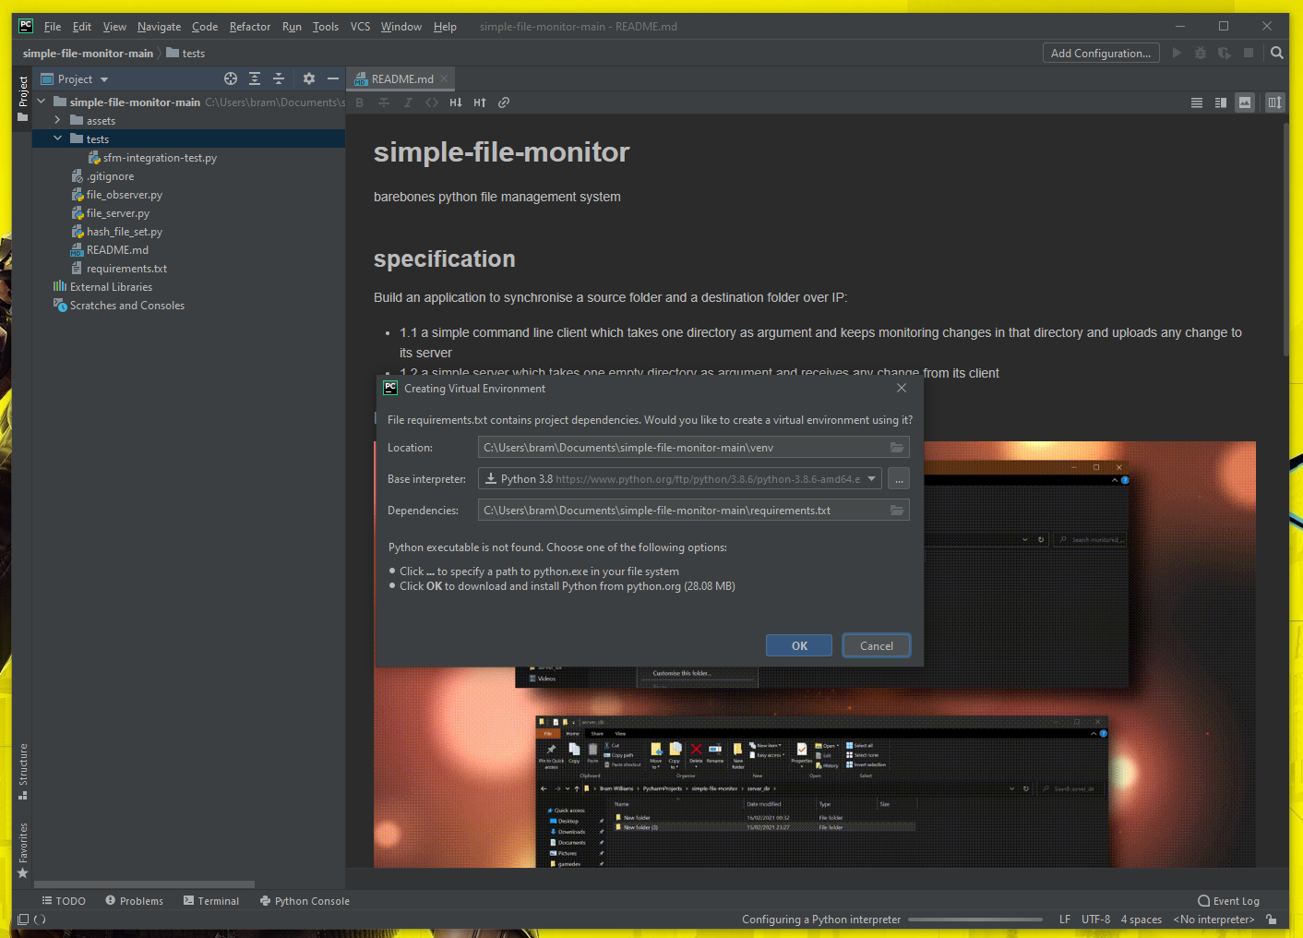Click the expand all icon in Project panel
Image resolution: width=1303 pixels, height=938 pixels.
(255, 79)
